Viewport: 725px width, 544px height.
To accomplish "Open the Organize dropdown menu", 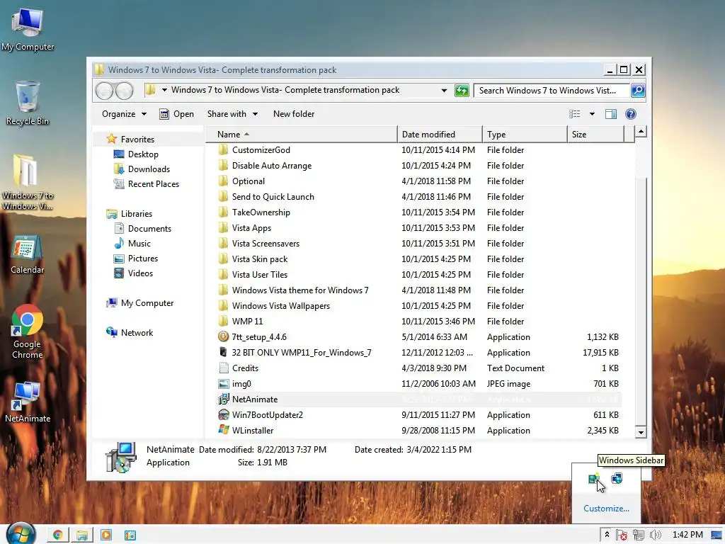I will 124,114.
